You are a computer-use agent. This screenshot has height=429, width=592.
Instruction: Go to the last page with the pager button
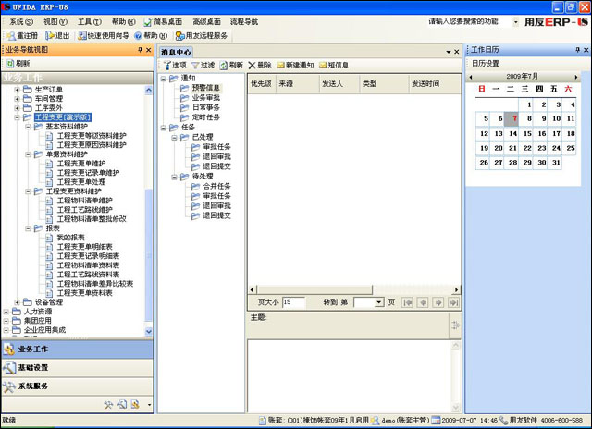pyautogui.click(x=453, y=302)
